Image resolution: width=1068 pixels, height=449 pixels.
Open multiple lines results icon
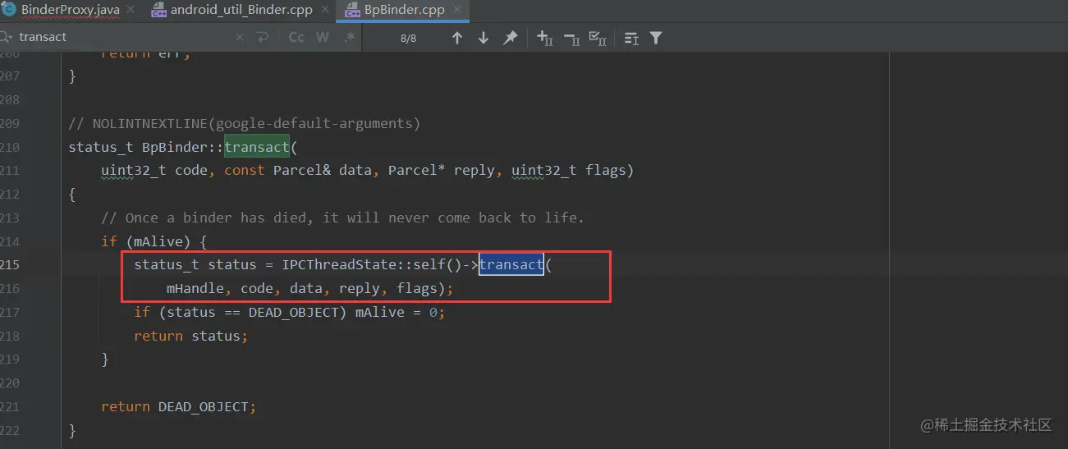pyautogui.click(x=631, y=38)
